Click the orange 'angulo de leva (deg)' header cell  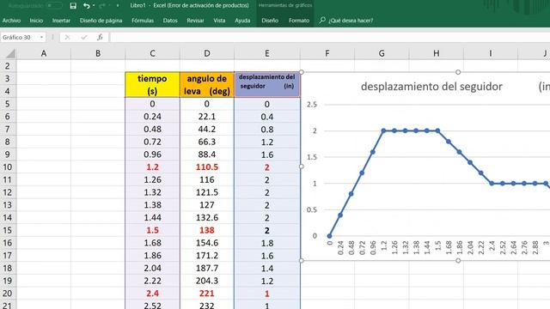click(207, 84)
